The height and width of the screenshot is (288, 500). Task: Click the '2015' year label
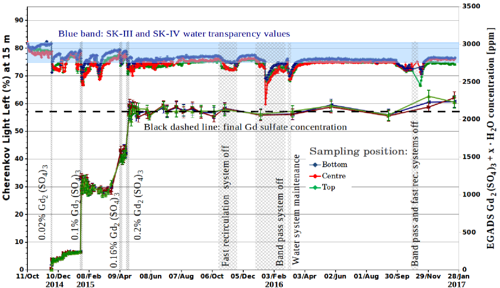85,284
